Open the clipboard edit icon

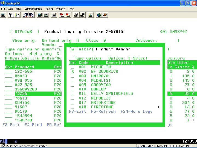tap(91, 15)
